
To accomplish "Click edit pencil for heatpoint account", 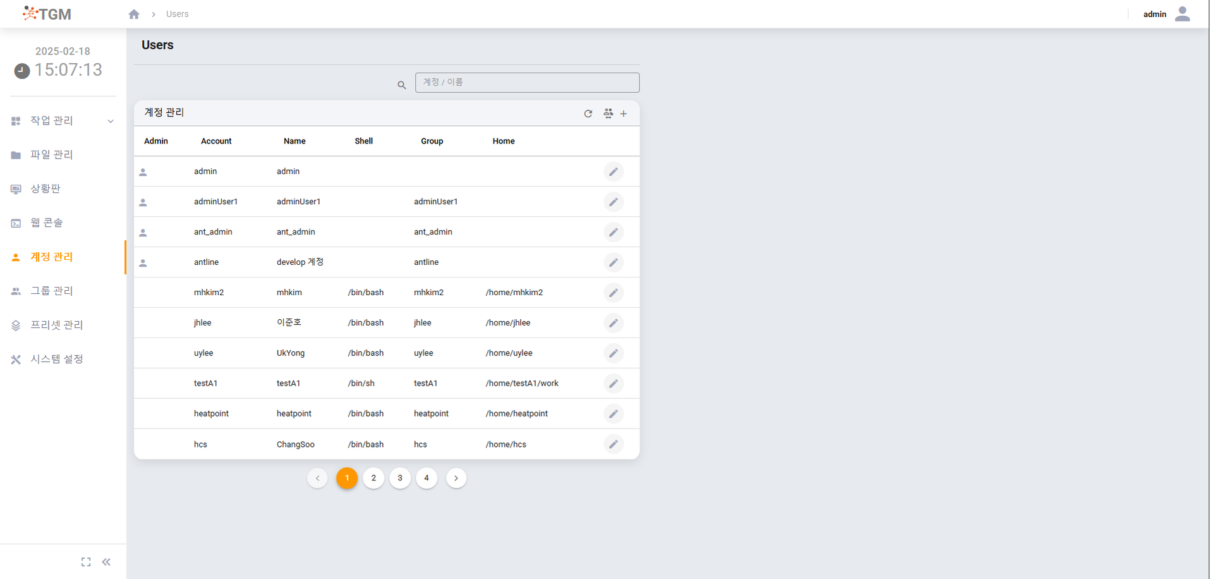I will (613, 414).
